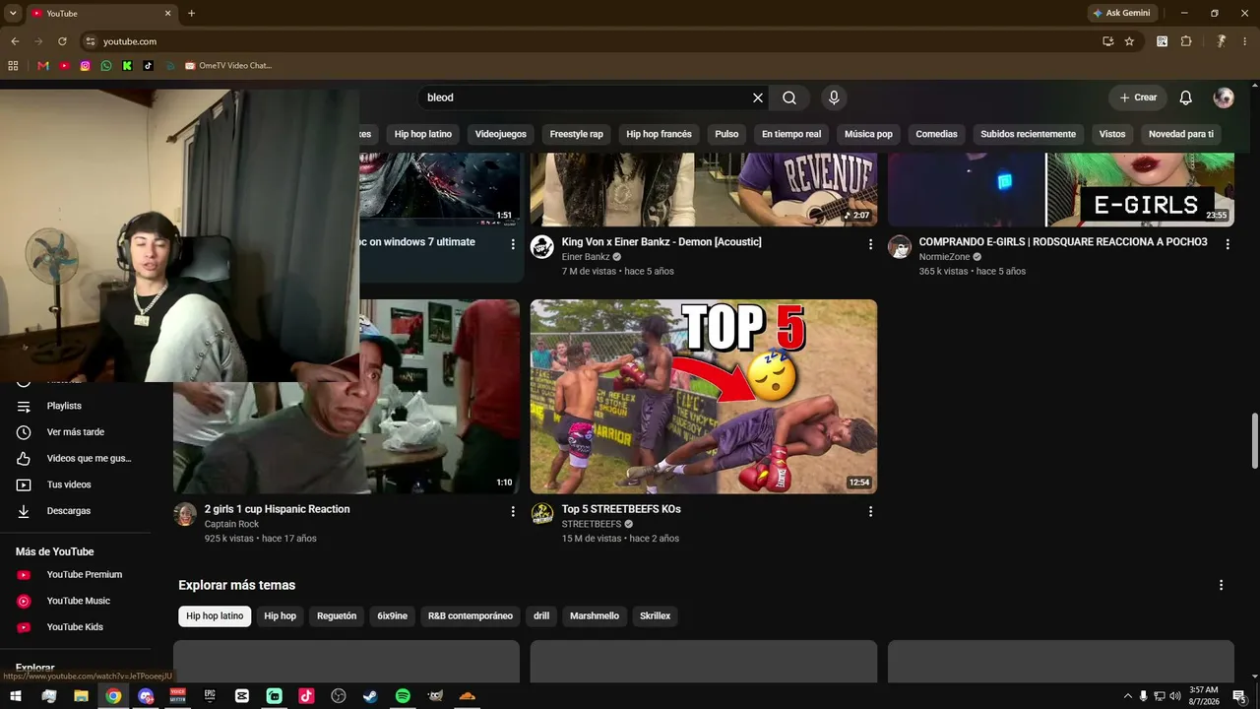This screenshot has width=1260, height=709.
Task: Open the OmeTV Video Chat bookmark
Action: [227, 66]
